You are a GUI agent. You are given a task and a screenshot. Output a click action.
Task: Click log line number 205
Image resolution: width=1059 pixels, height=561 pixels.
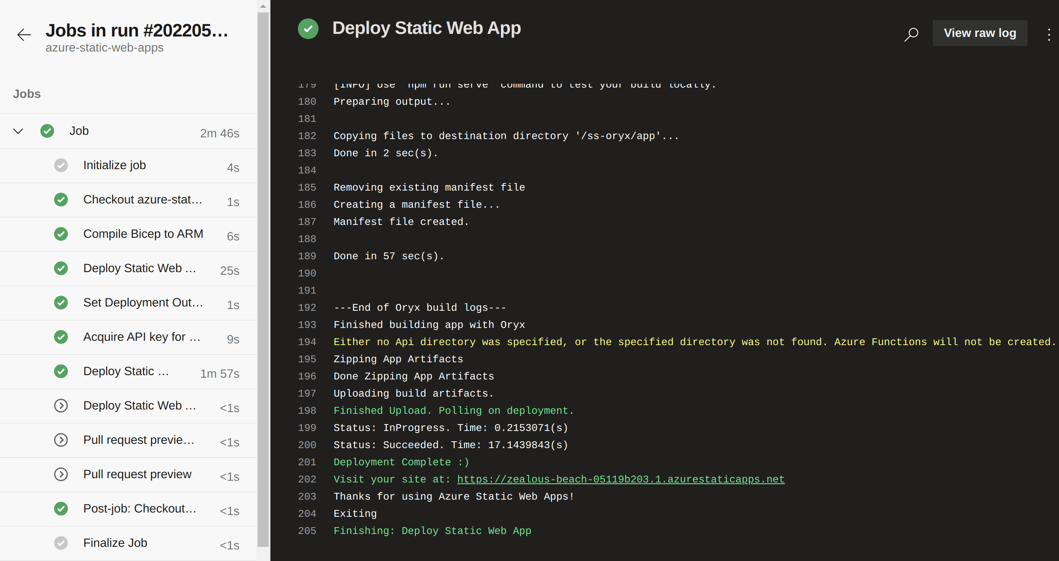tap(307, 531)
